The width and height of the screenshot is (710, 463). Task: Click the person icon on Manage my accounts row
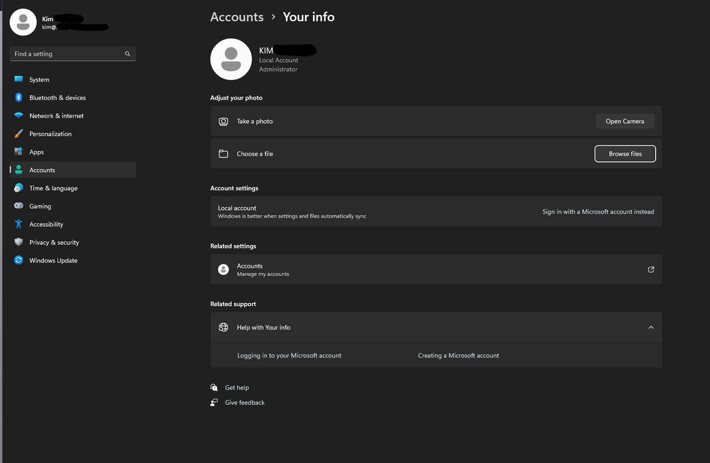(223, 269)
